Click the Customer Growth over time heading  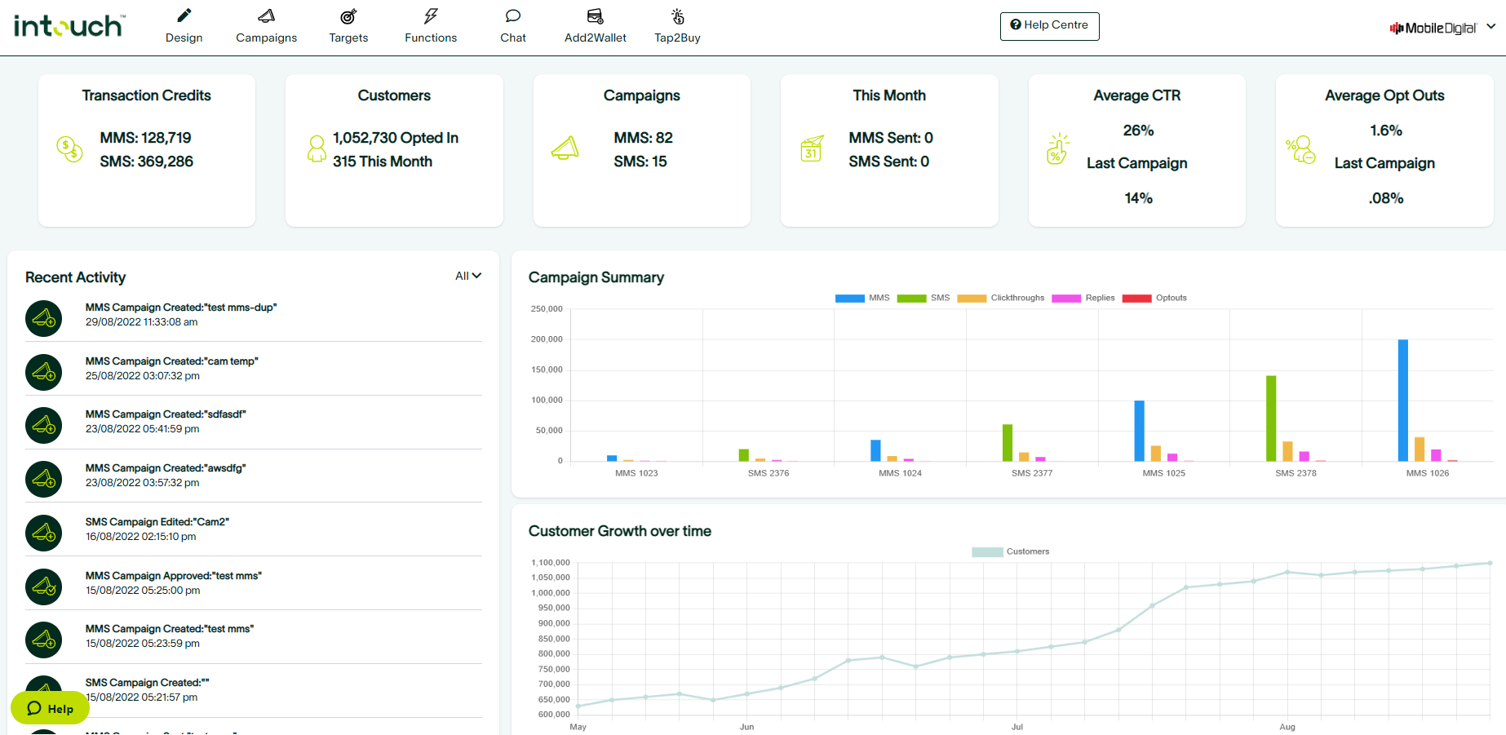coord(620,531)
